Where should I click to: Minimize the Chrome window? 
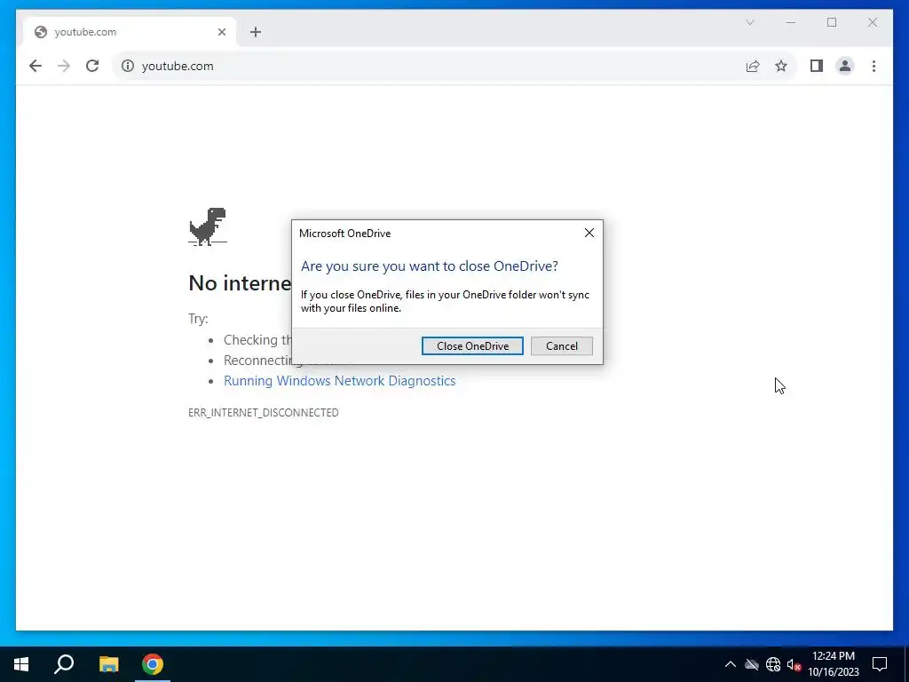coord(791,22)
